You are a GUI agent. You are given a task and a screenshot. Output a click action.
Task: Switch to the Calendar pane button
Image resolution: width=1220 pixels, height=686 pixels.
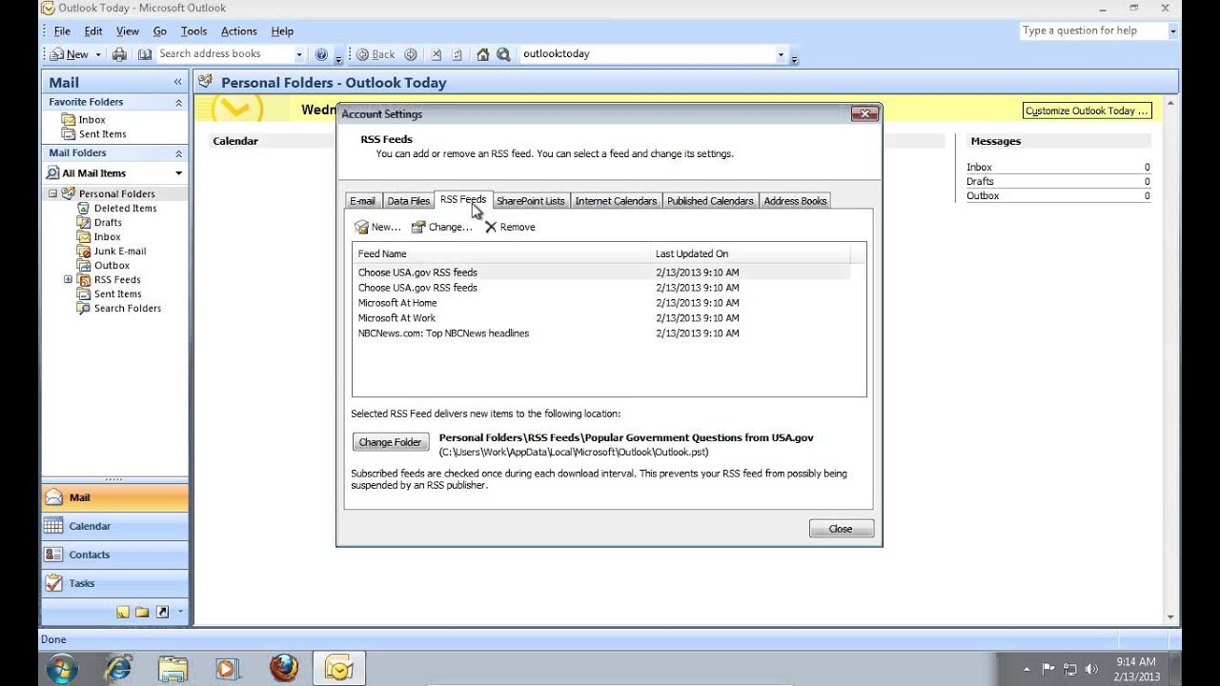tap(114, 526)
